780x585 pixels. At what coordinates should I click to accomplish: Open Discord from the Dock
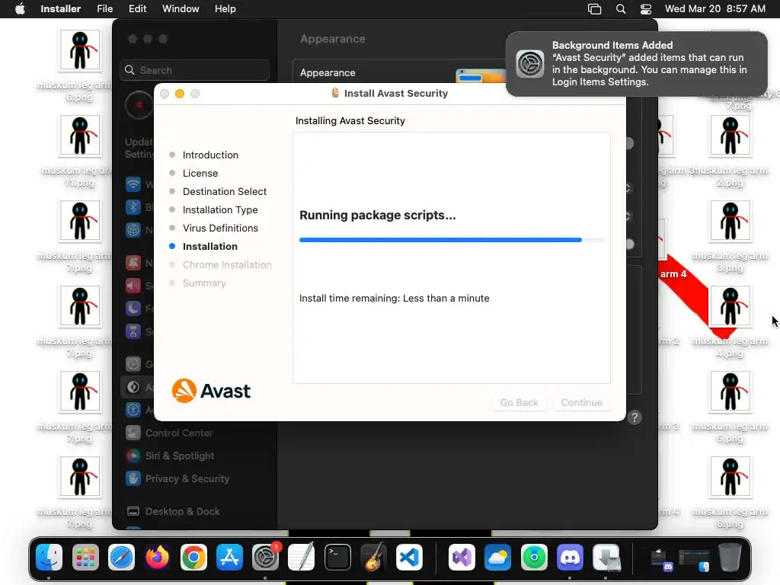(x=570, y=557)
